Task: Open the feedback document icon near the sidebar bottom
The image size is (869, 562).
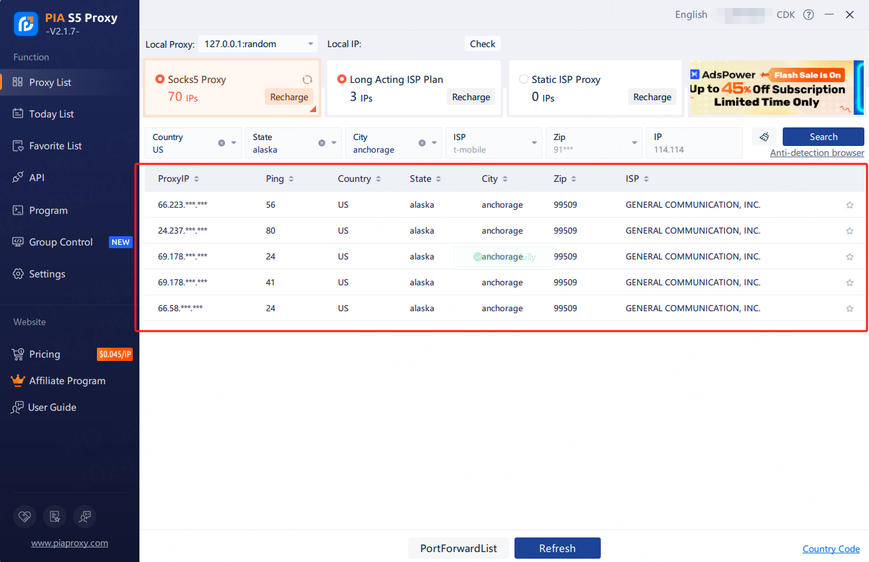Action: coord(54,516)
